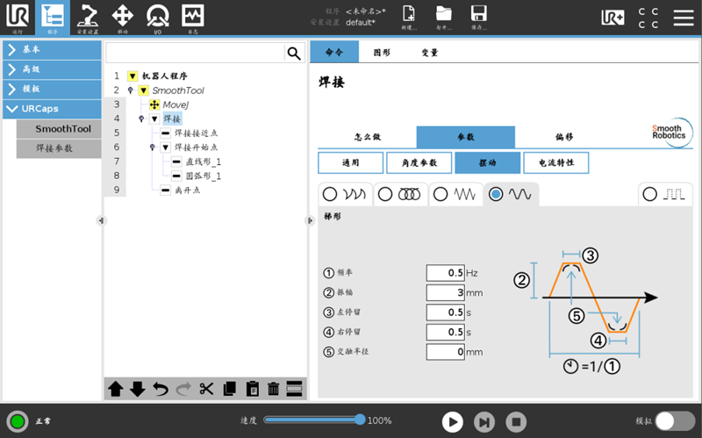This screenshot has height=438, width=702.
Task: Open the 怎么做 tab
Action: [x=368, y=137]
